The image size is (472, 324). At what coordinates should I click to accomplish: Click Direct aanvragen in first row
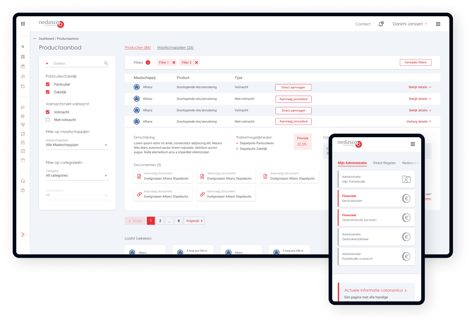(293, 87)
